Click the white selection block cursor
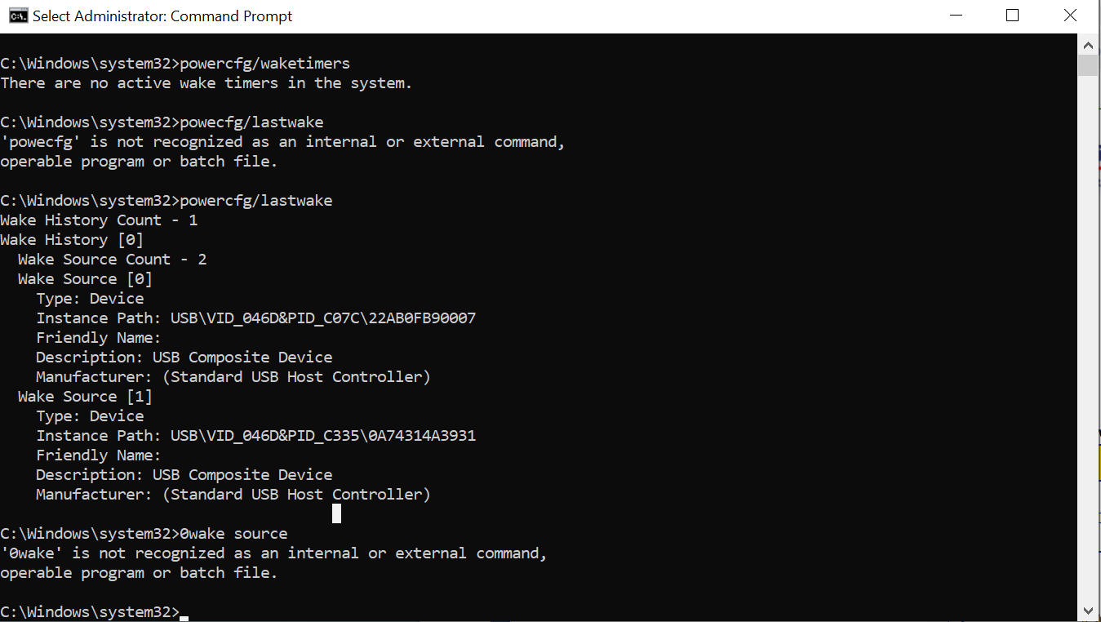The width and height of the screenshot is (1101, 622). tap(336, 513)
